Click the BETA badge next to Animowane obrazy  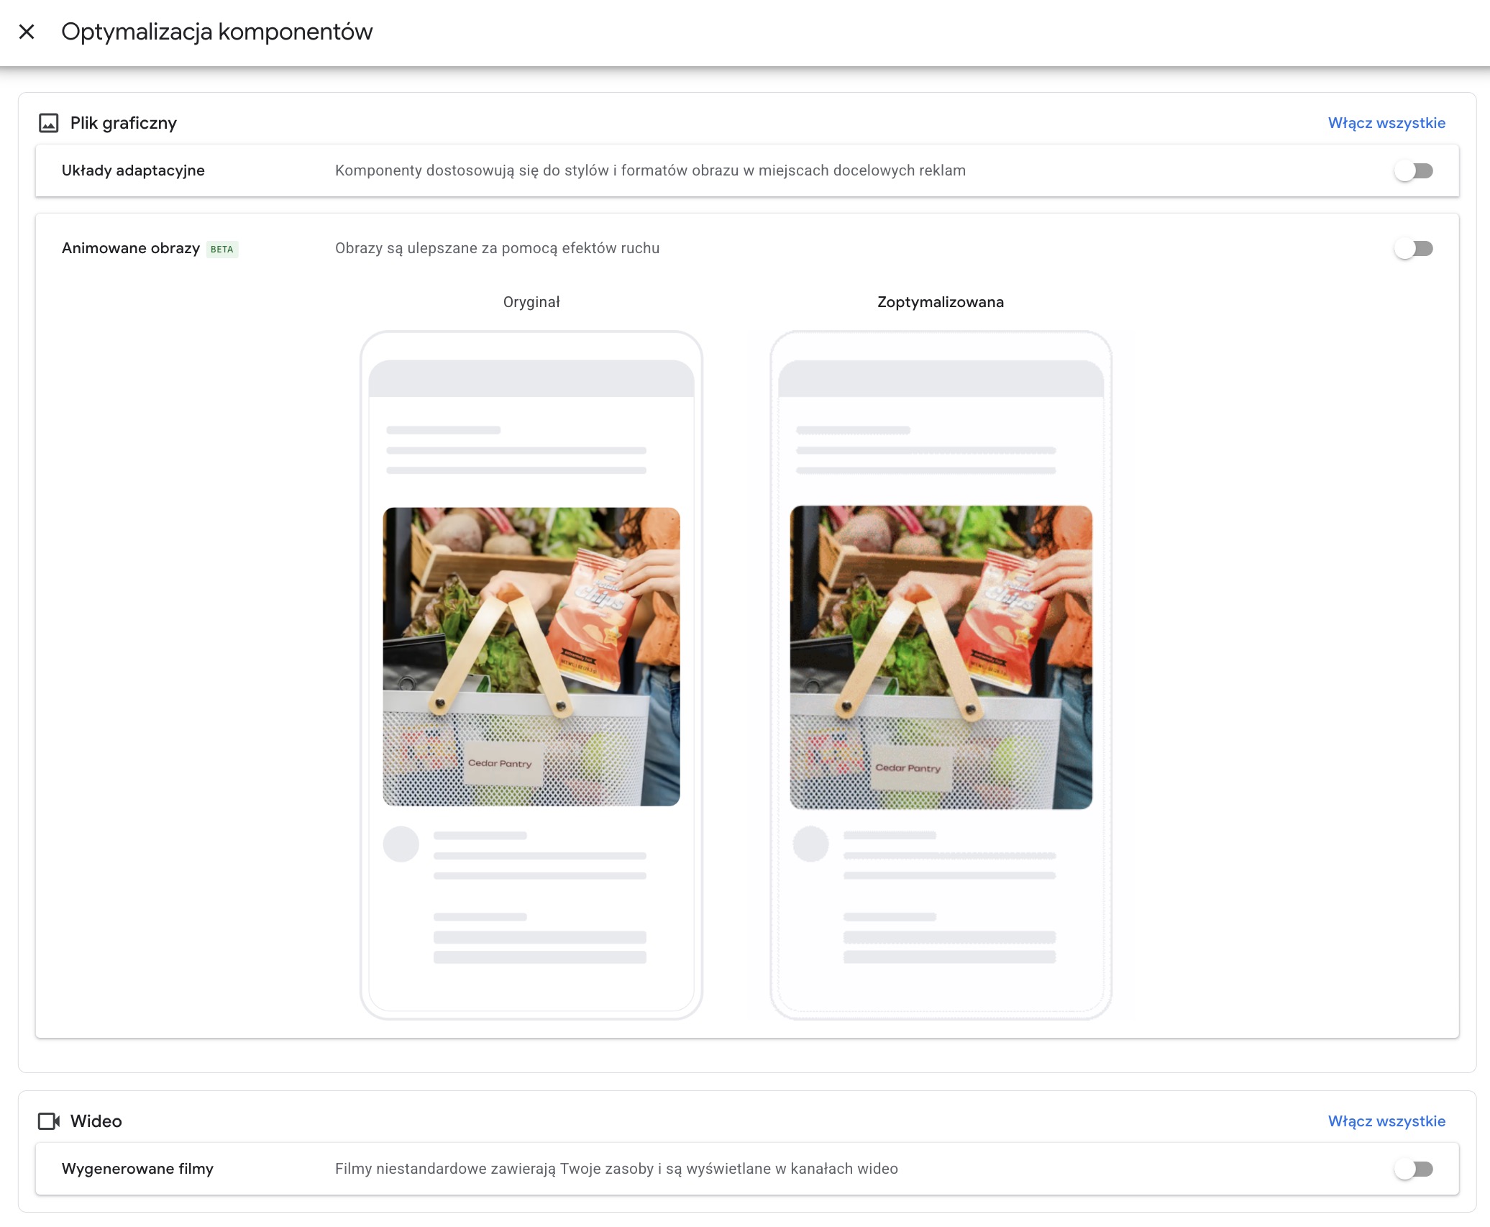pyautogui.click(x=222, y=249)
